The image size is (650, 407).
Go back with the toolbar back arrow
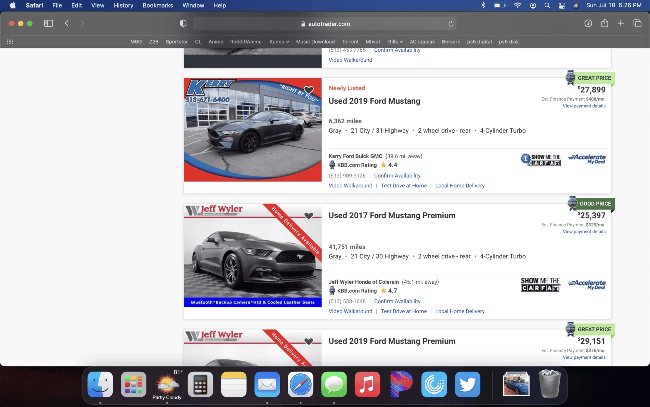[x=67, y=23]
